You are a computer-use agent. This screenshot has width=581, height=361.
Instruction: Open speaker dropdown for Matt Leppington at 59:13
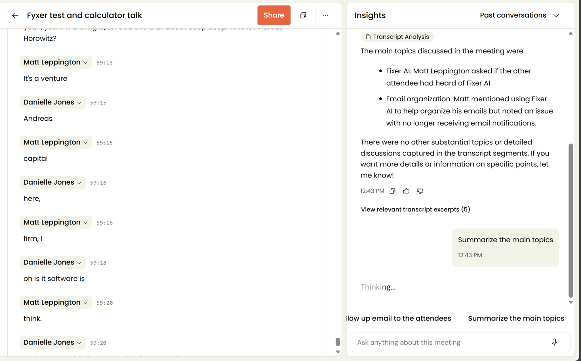click(56, 62)
